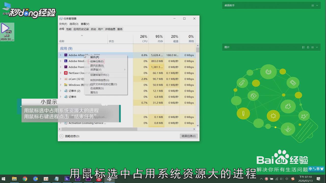Switch to the 服务 tab

(120, 29)
